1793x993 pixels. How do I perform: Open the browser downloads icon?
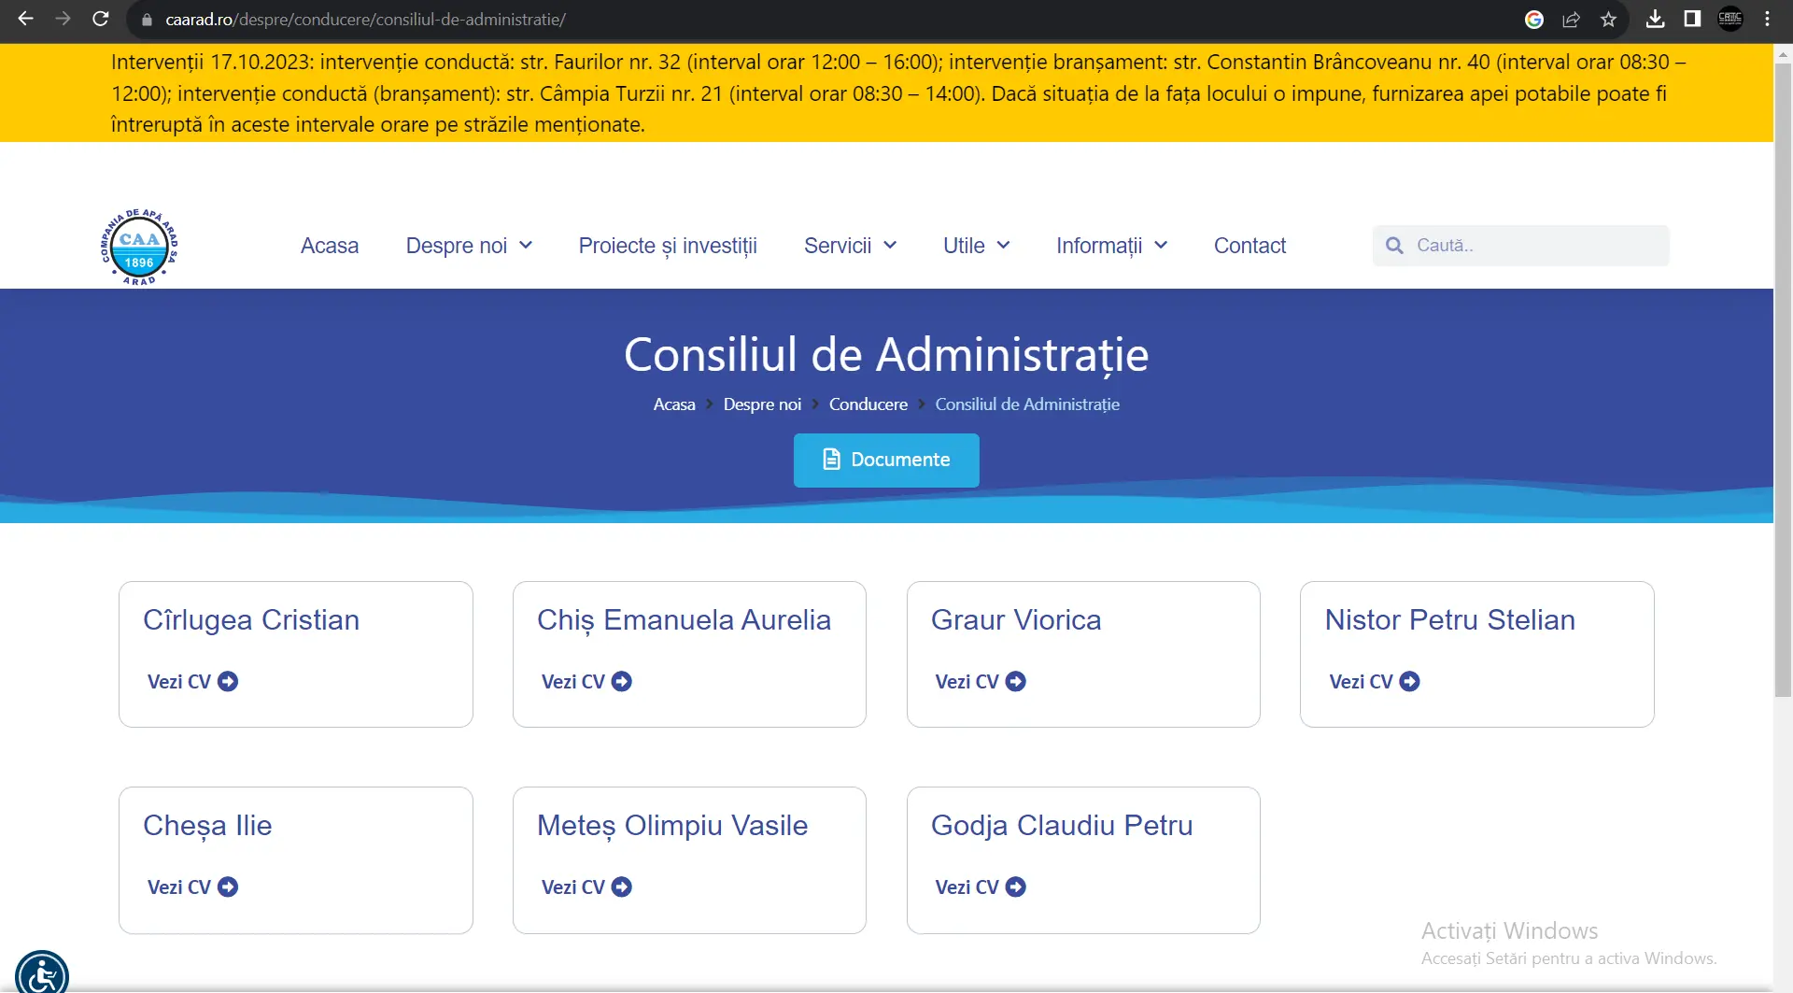(1655, 19)
